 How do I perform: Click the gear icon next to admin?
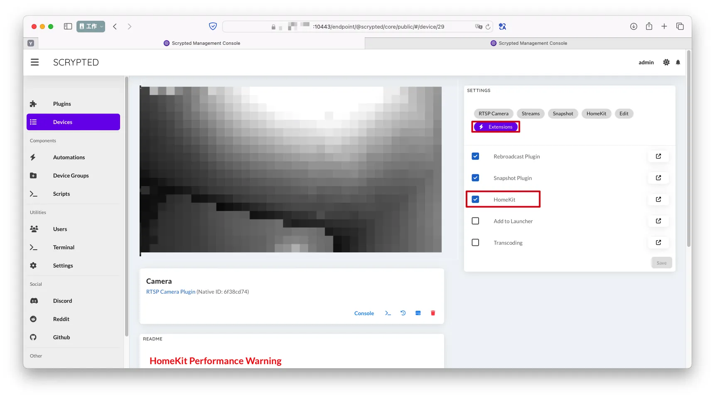click(x=666, y=62)
